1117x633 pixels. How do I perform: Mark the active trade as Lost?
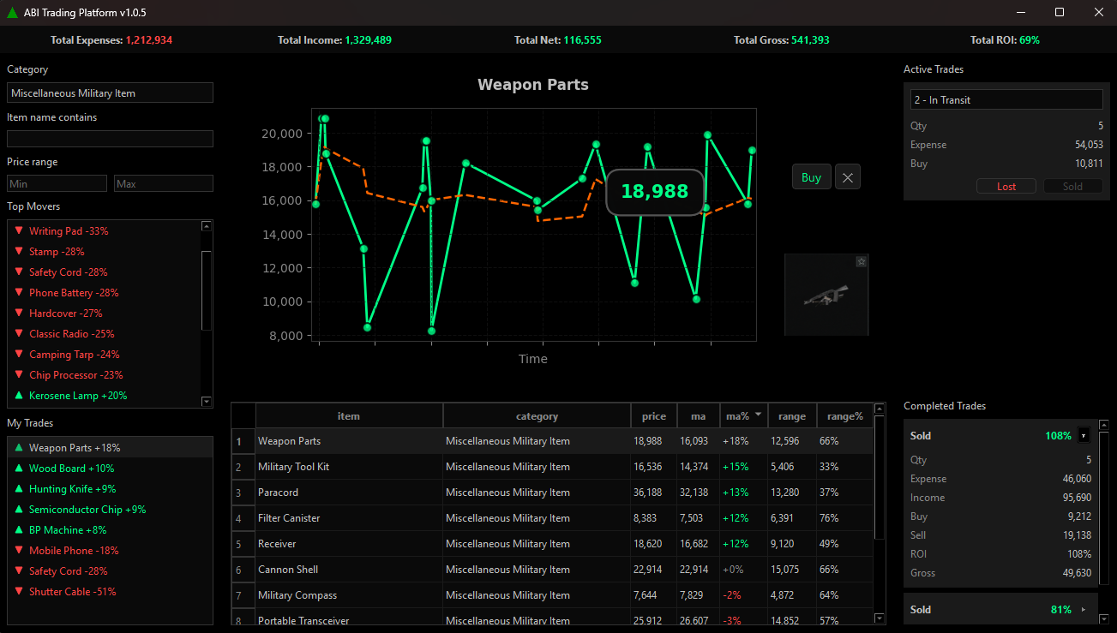click(x=1006, y=186)
